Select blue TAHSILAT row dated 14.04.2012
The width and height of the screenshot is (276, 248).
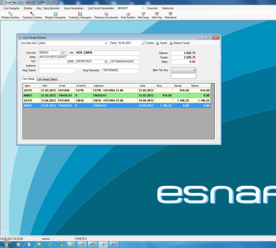click(x=117, y=106)
